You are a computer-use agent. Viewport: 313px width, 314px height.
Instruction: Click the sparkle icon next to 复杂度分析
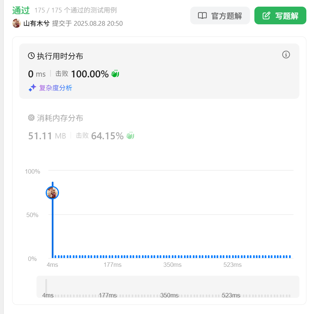[32, 88]
